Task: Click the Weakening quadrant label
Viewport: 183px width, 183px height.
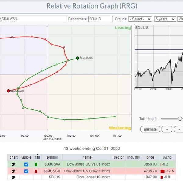Action: point(120,128)
